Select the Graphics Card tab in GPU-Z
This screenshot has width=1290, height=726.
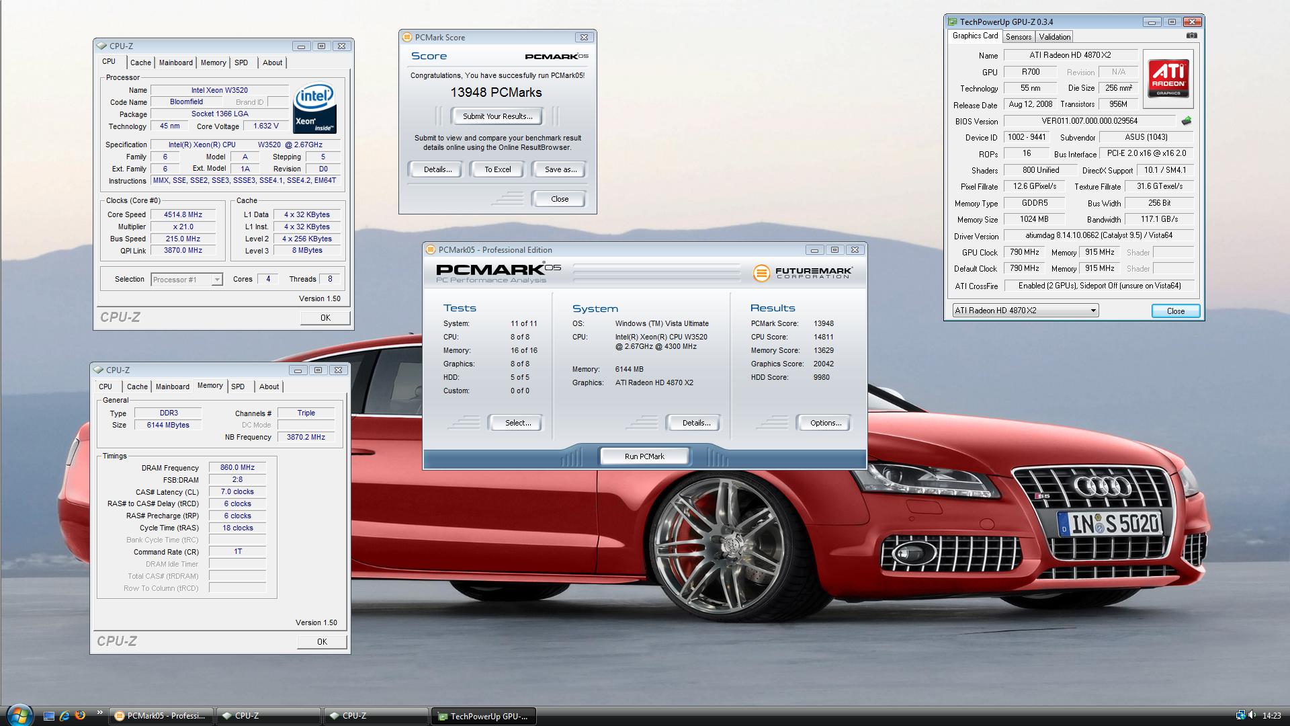click(x=975, y=36)
